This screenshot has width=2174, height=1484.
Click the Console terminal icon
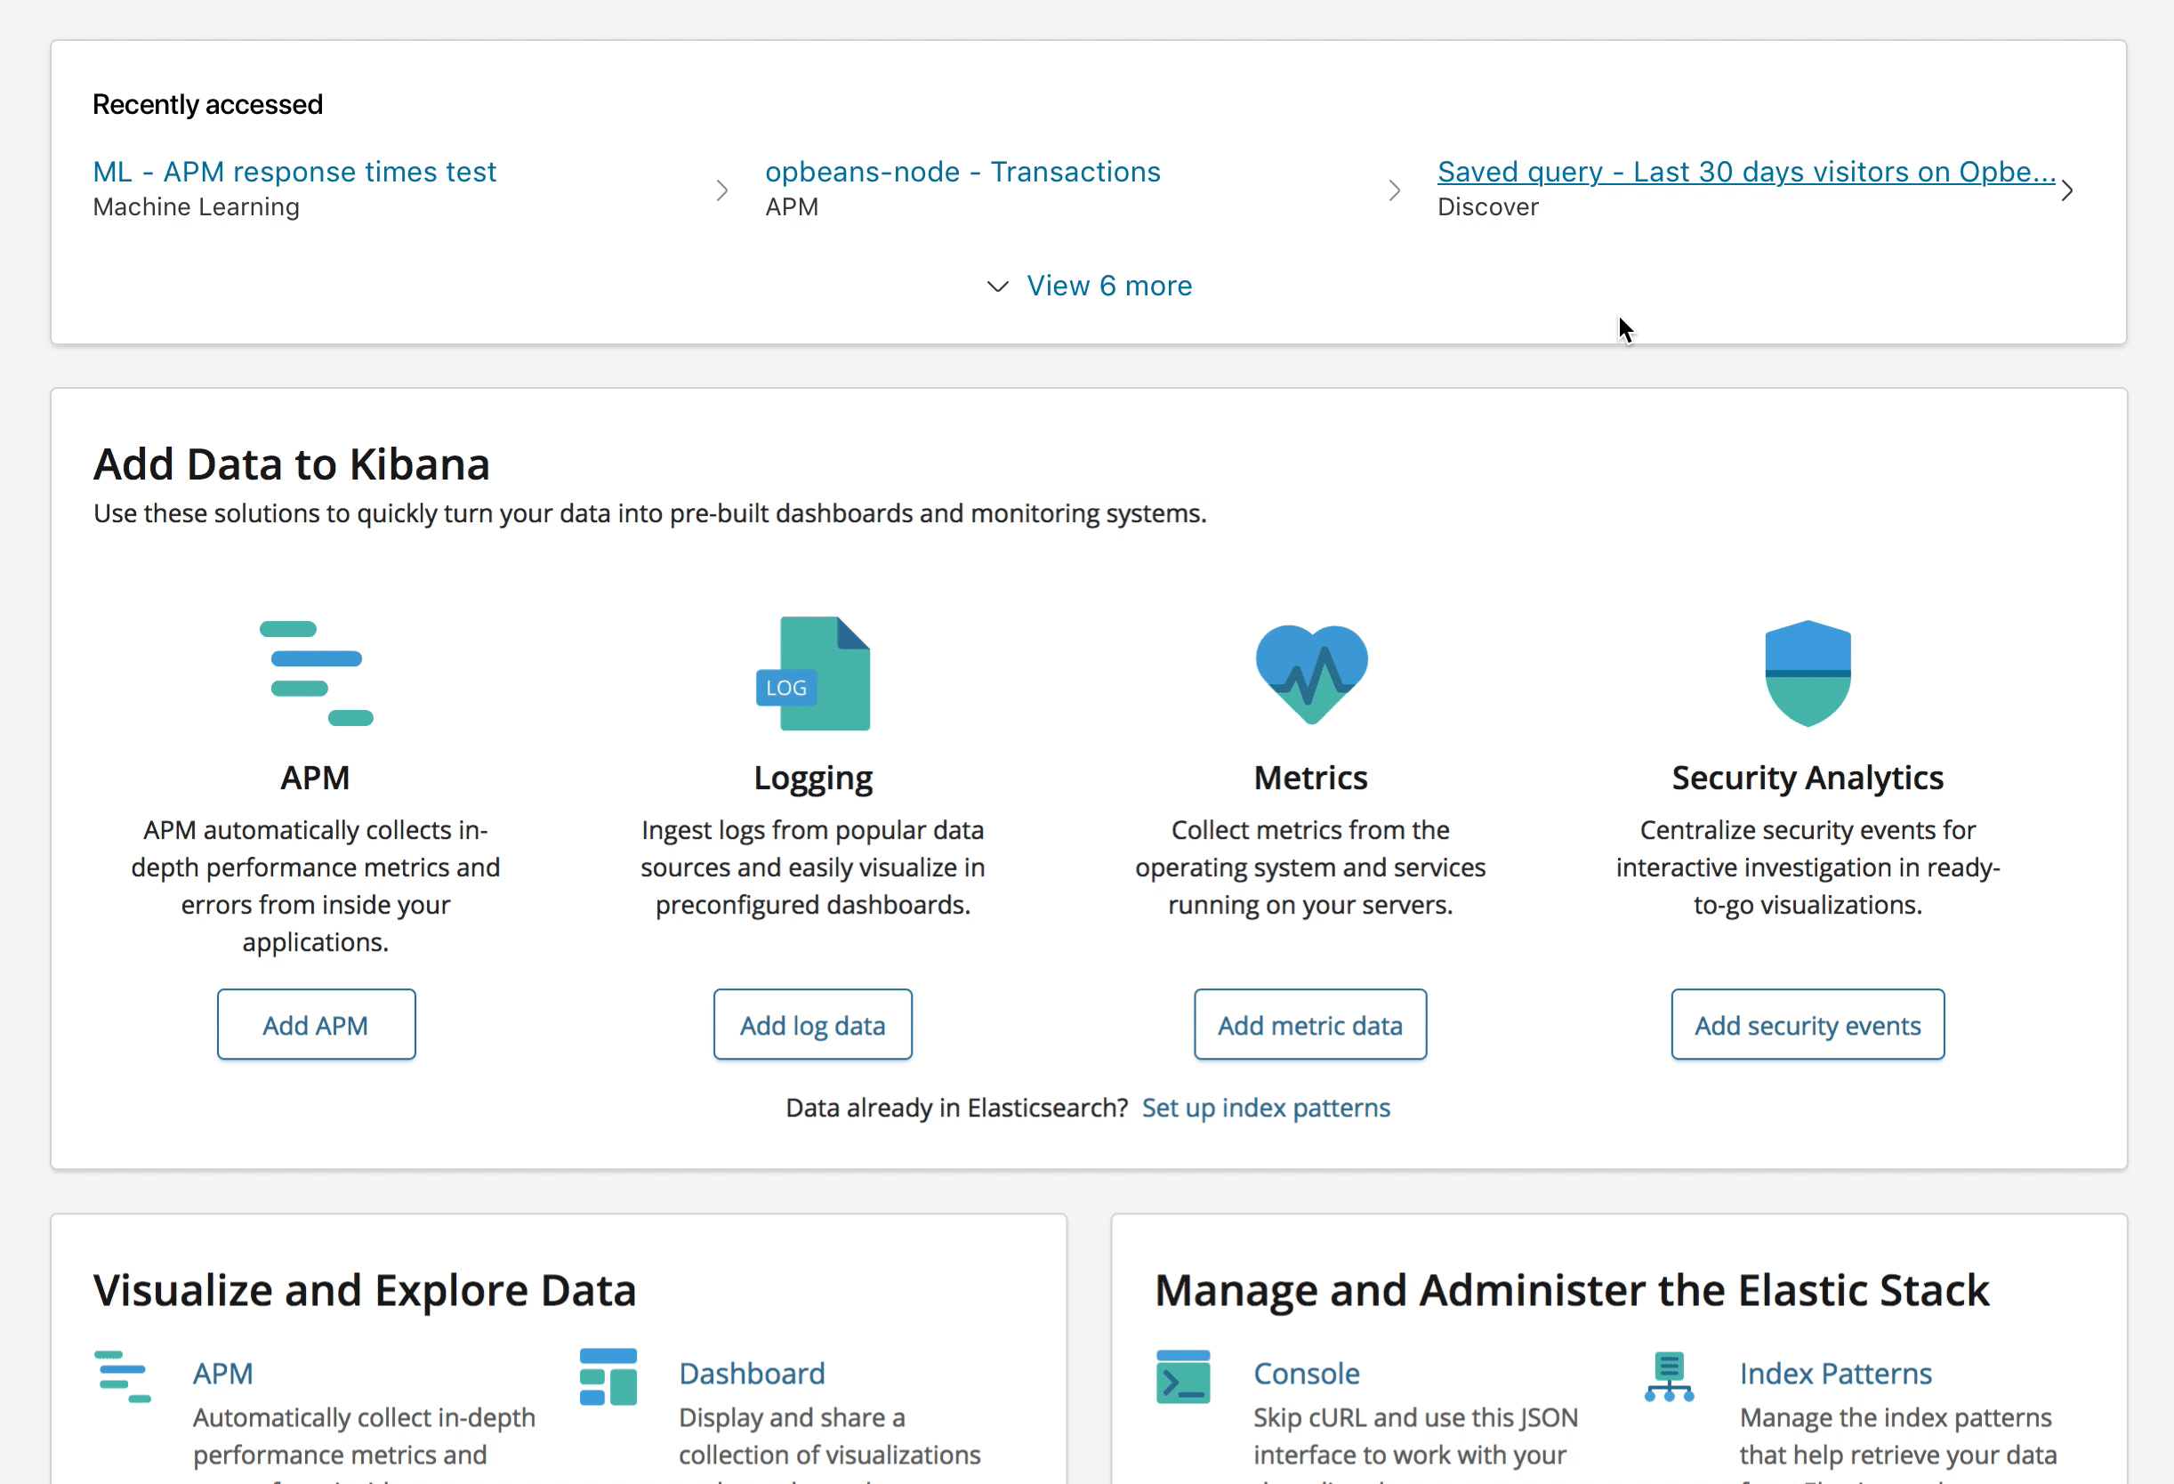(x=1182, y=1376)
